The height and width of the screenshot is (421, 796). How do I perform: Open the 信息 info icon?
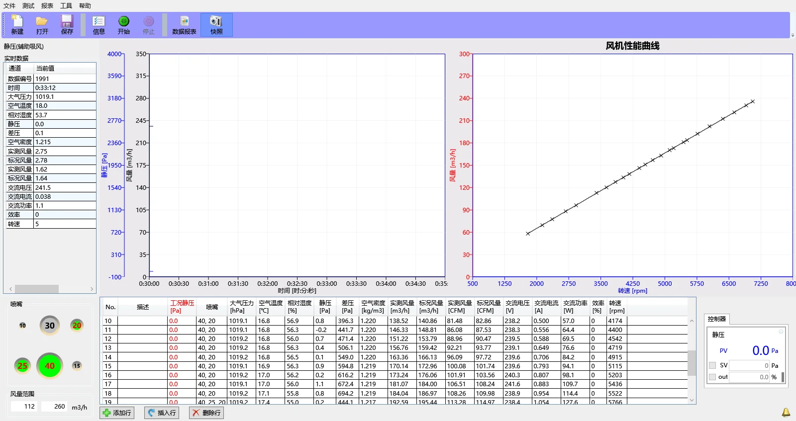point(99,24)
